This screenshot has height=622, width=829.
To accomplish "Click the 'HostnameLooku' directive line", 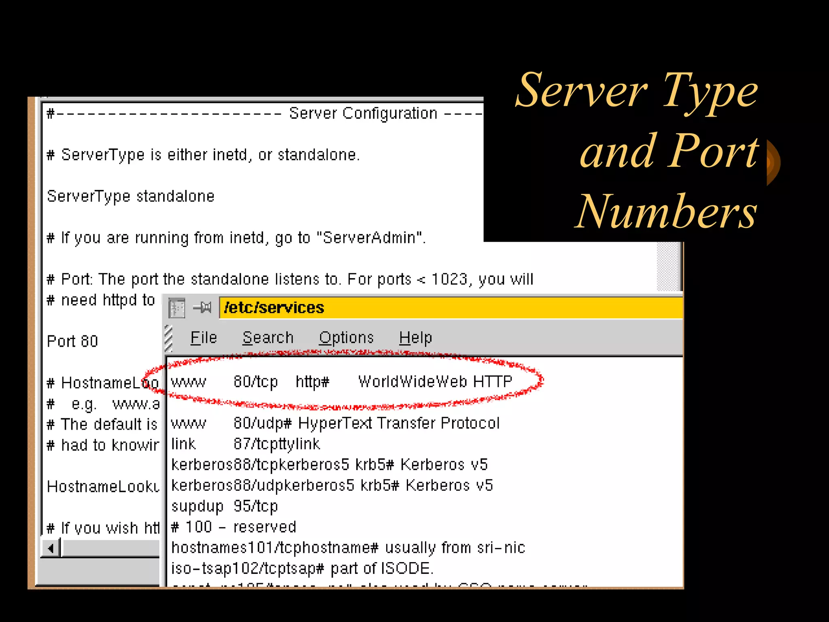I will (103, 486).
